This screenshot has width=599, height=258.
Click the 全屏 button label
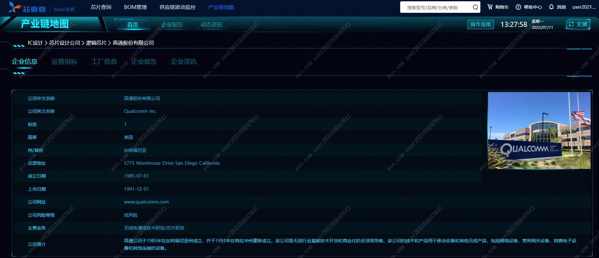pyautogui.click(x=582, y=24)
